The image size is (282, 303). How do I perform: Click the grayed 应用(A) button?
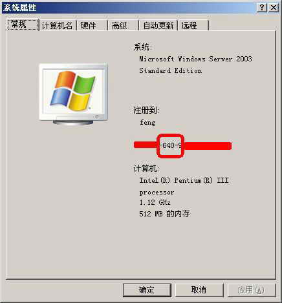(x=252, y=290)
